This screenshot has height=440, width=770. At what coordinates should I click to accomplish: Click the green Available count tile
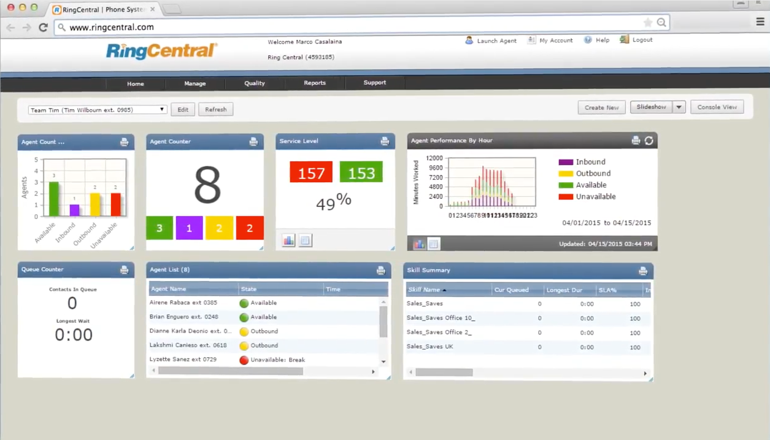click(160, 228)
